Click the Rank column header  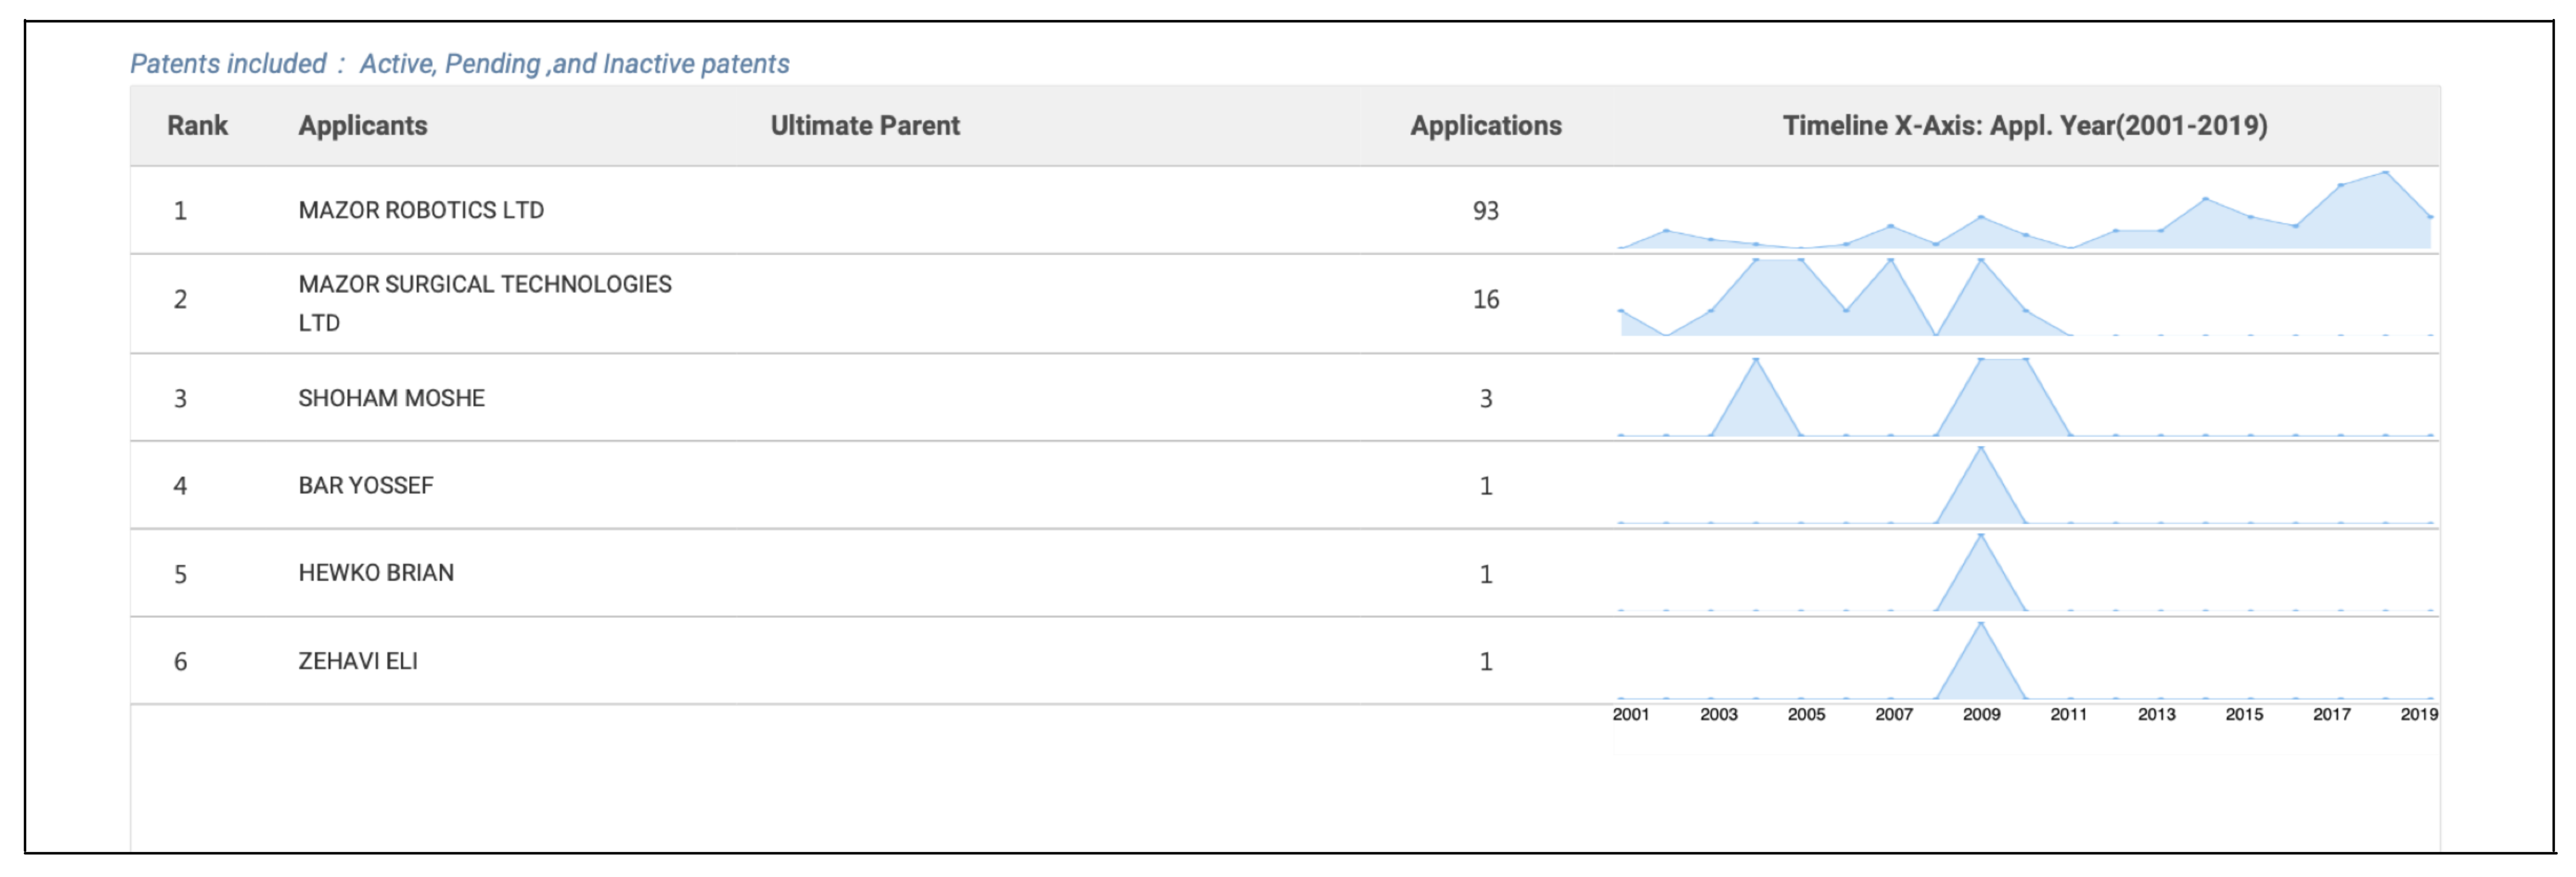197,126
